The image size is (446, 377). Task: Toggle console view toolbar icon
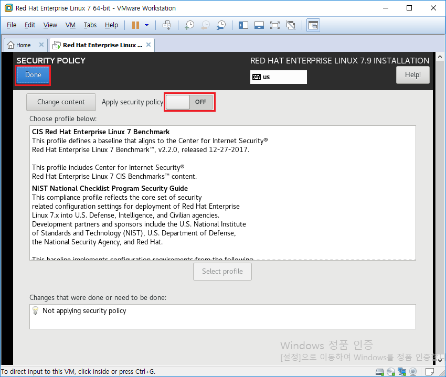(x=313, y=25)
